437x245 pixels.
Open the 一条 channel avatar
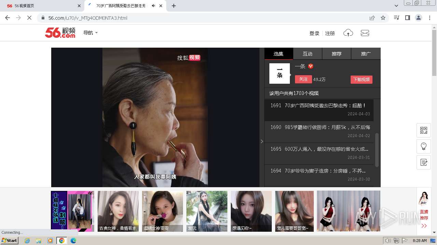pyautogui.click(x=280, y=73)
